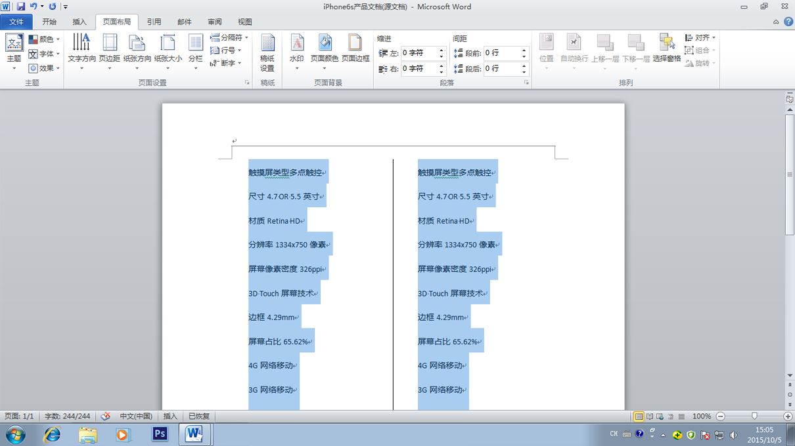Switch to 邮件 mailings tab
795x446 pixels.
pos(185,22)
